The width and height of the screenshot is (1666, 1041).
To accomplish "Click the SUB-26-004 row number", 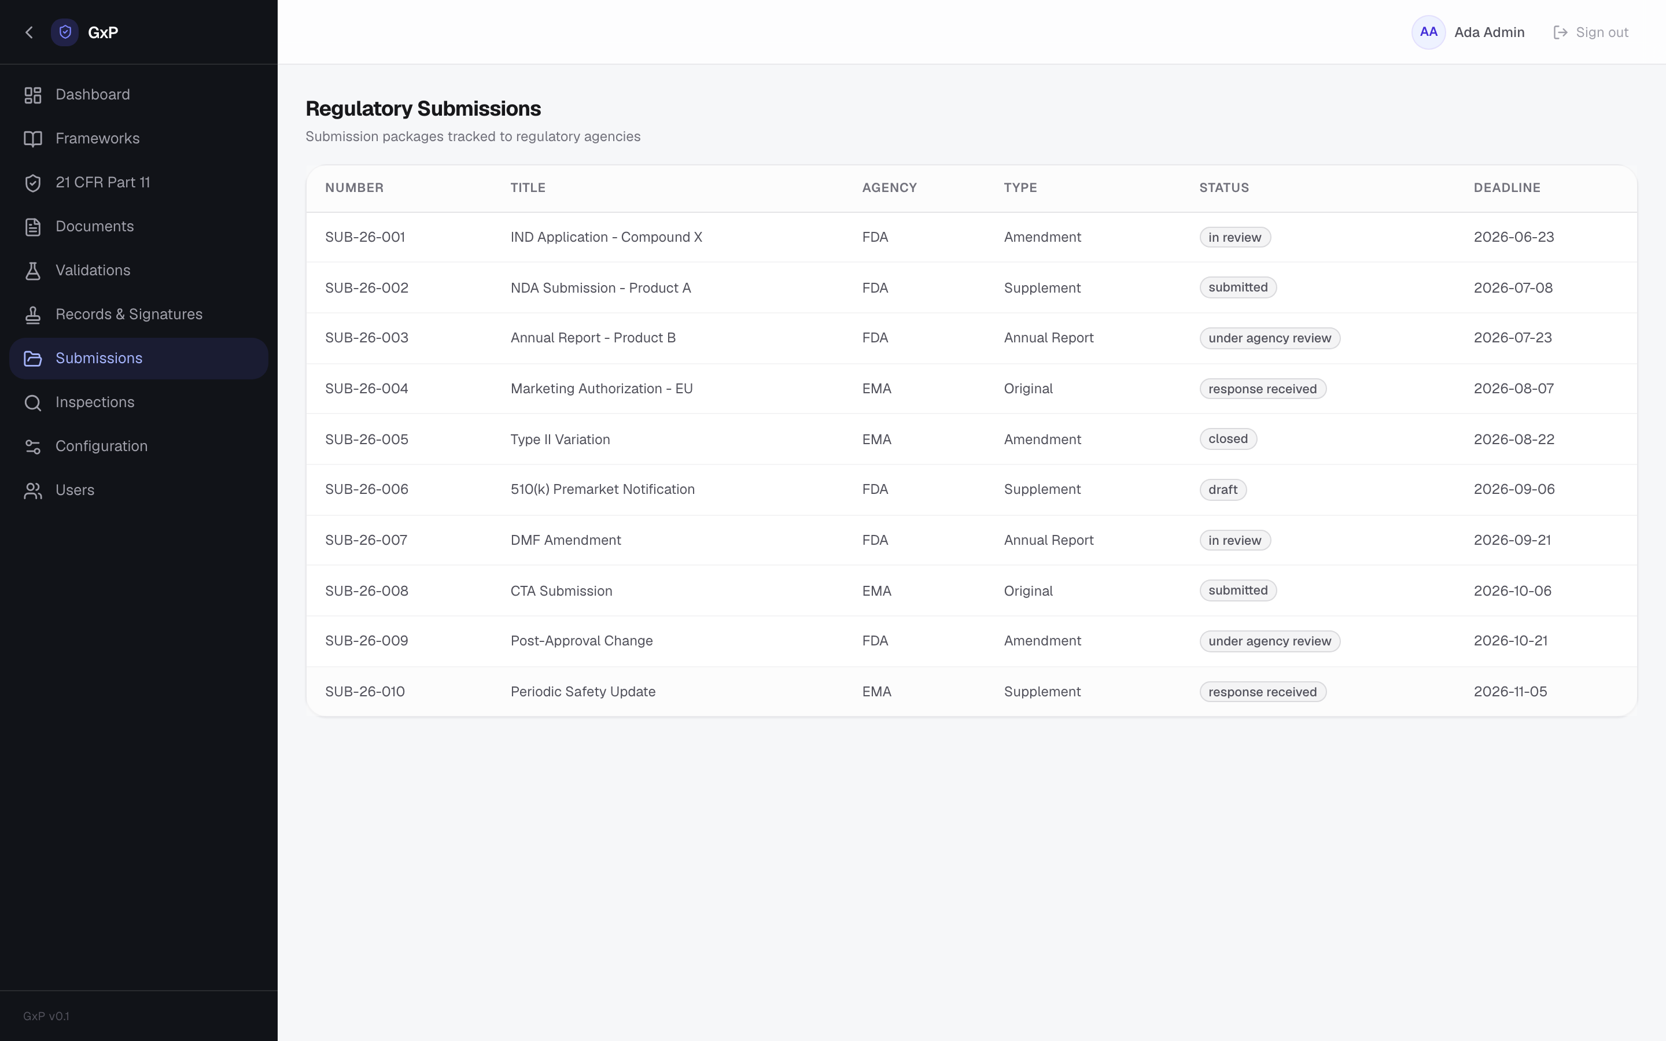I will click(366, 389).
